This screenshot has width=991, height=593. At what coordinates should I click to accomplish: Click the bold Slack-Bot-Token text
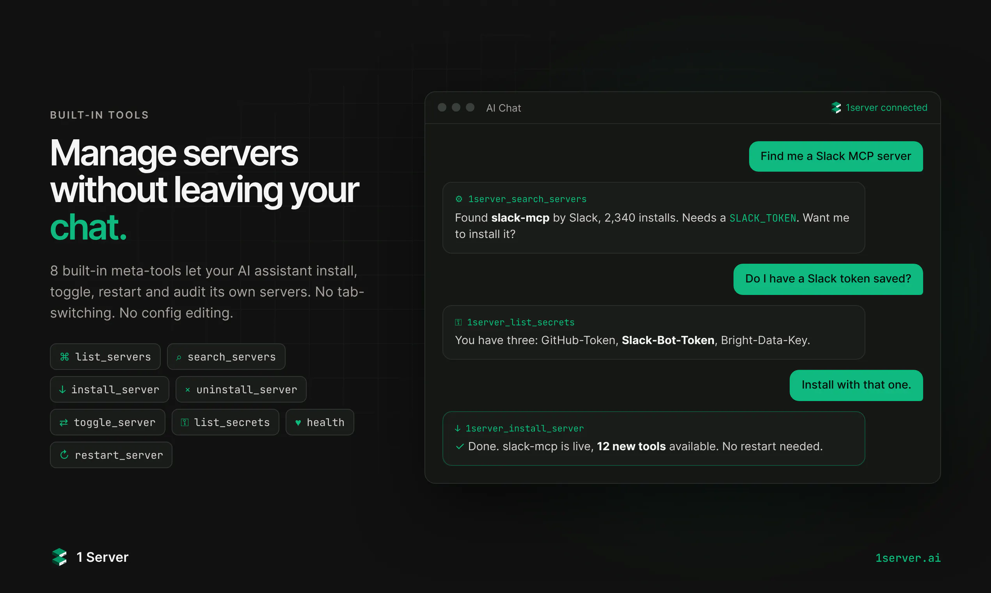tap(668, 341)
